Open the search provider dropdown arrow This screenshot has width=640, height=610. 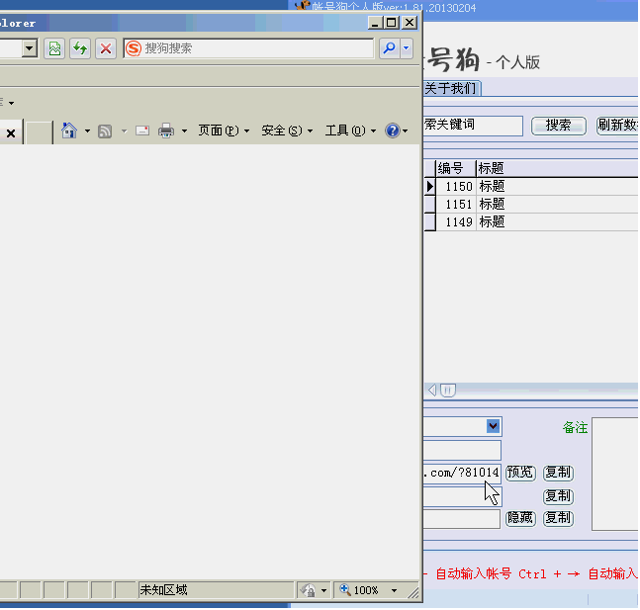click(x=407, y=48)
